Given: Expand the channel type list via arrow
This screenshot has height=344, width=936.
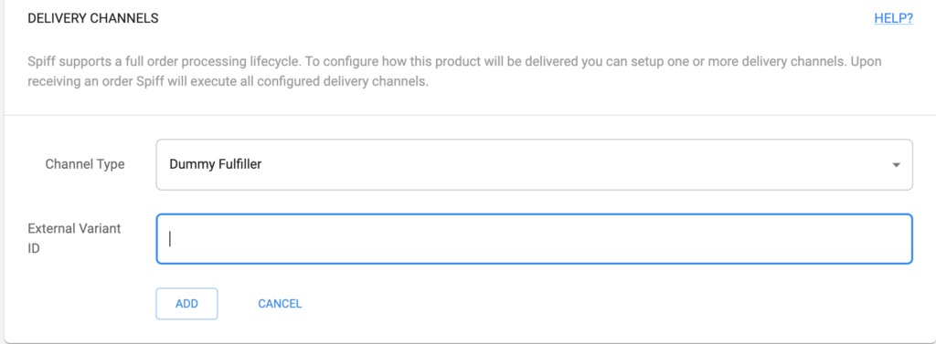Looking at the screenshot, I should 896,165.
